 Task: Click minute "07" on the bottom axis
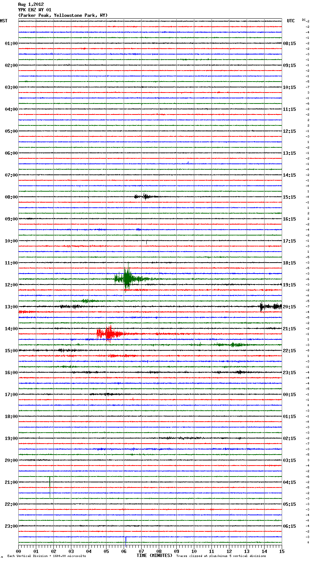[x=141, y=551]
